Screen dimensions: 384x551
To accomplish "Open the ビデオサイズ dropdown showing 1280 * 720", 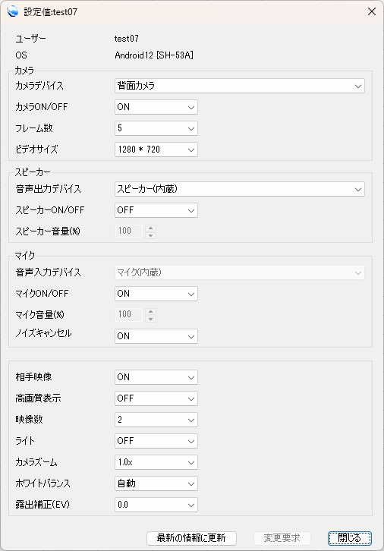I will [x=156, y=150].
